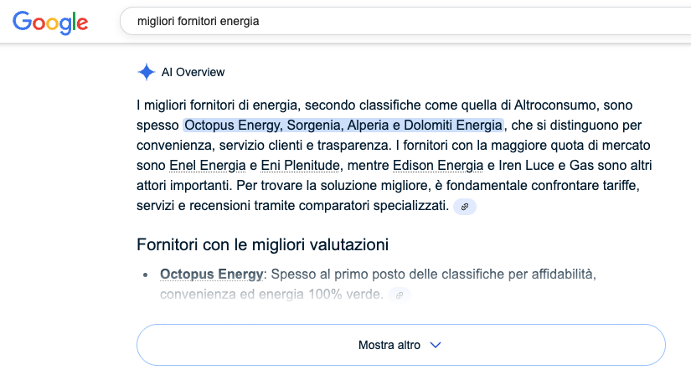The height and width of the screenshot is (380, 691).
Task: Click 'Sorgenia' in the highlighted passage
Action: (313, 126)
